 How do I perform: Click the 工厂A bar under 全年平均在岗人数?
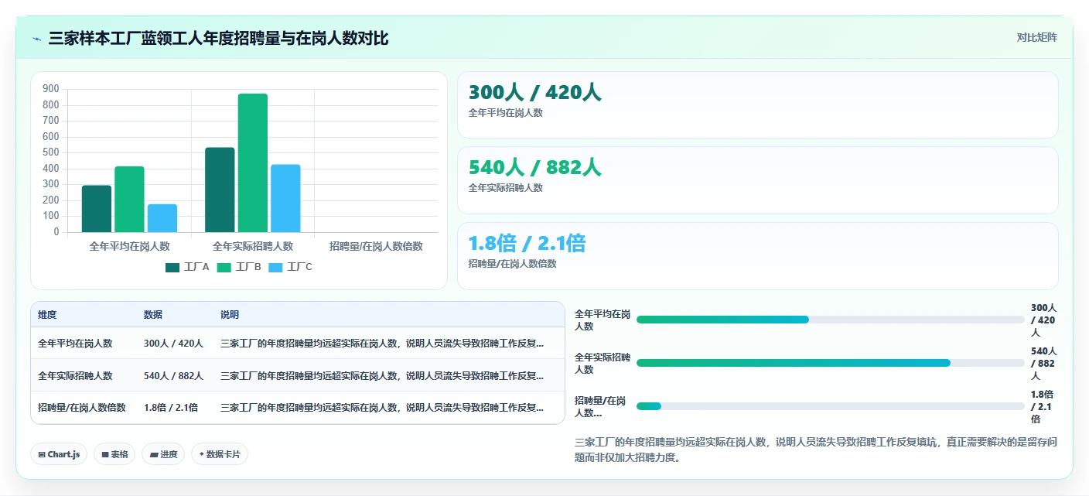(x=97, y=209)
